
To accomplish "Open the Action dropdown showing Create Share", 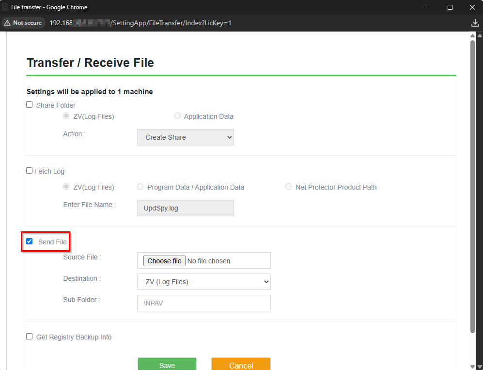I will 185,137.
